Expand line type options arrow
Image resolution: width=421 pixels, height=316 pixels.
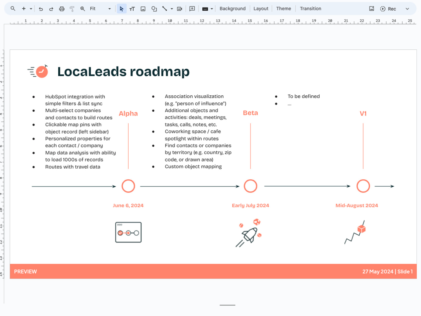[172, 9]
